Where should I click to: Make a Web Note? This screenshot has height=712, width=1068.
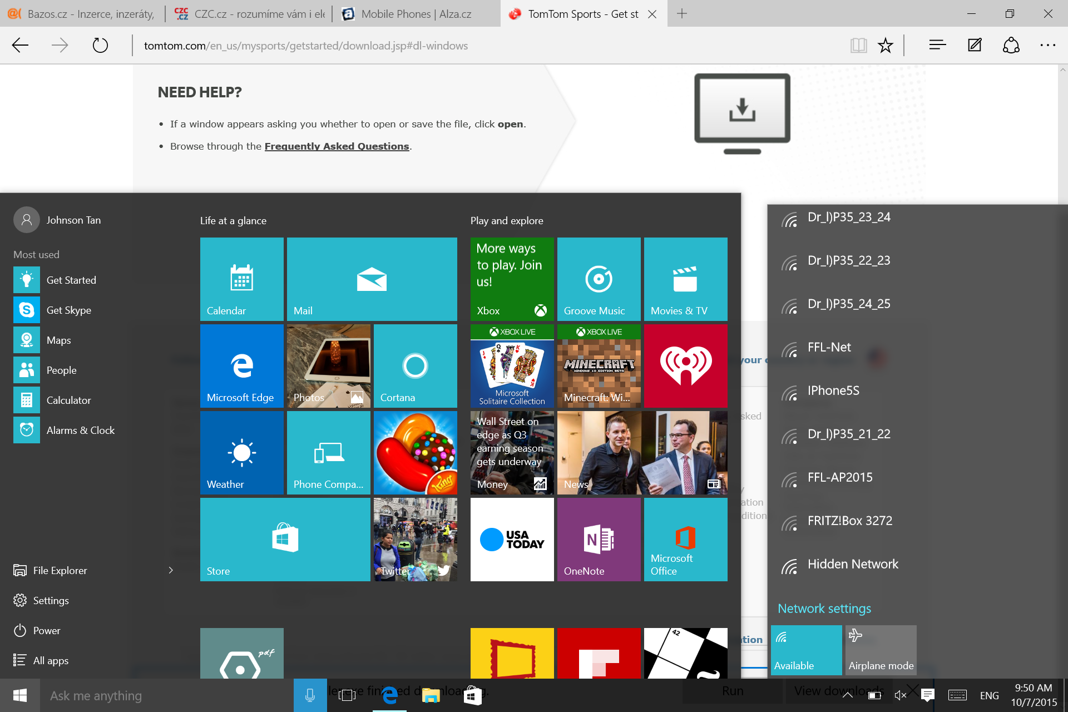click(975, 45)
